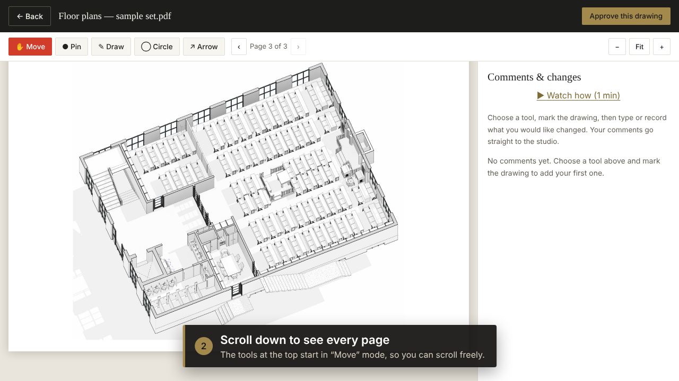Fit drawing to view

coord(639,47)
